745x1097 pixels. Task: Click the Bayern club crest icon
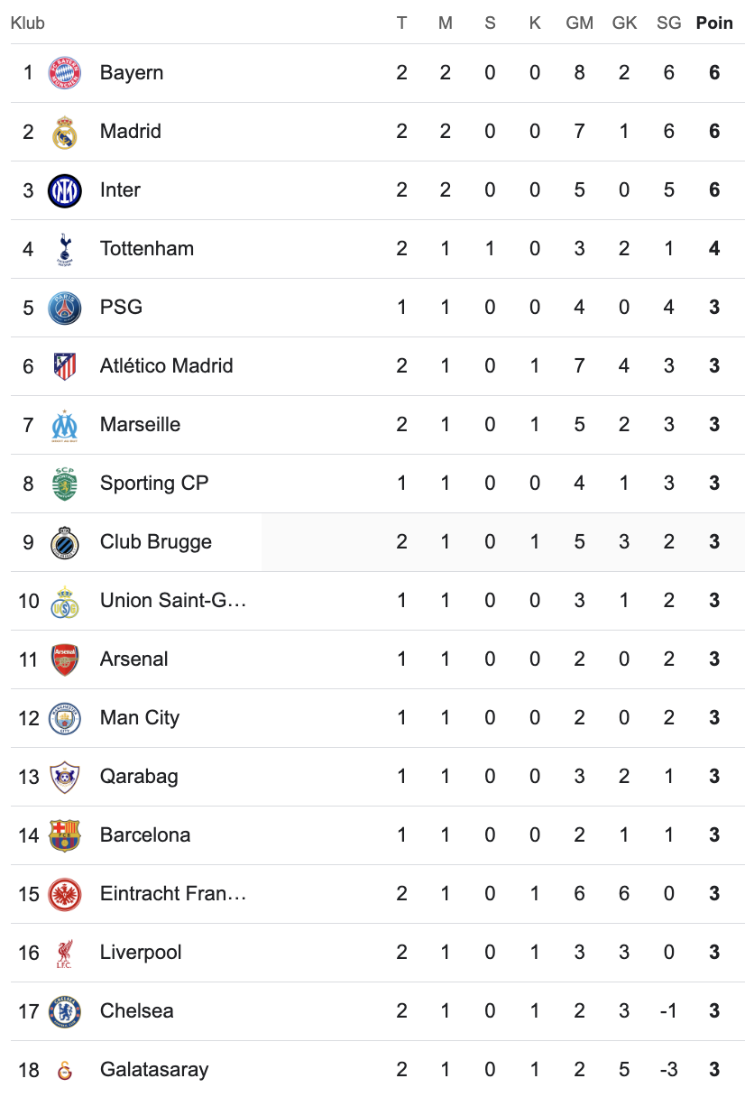point(65,73)
